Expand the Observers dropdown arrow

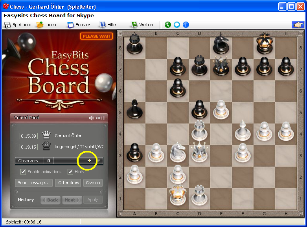tap(99, 161)
